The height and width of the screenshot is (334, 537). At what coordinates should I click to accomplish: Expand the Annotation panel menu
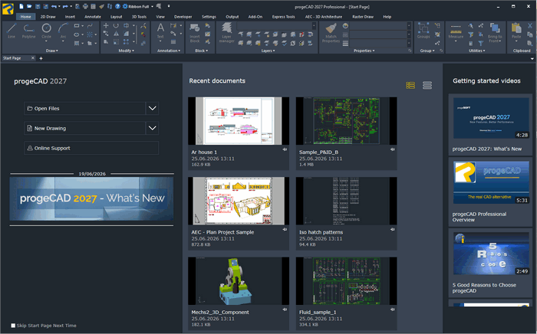[169, 51]
